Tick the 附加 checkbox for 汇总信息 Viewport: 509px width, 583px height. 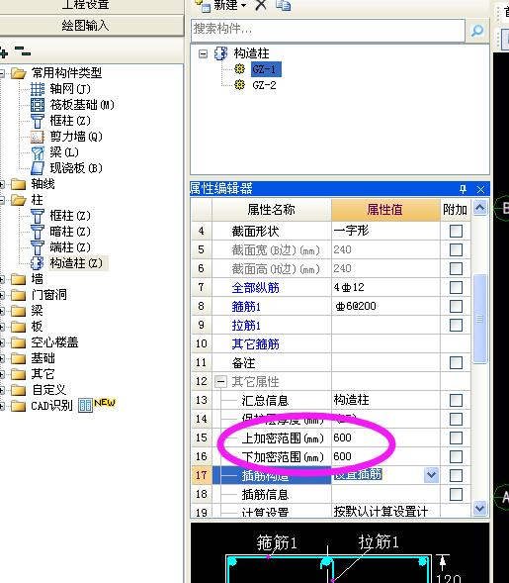click(456, 401)
